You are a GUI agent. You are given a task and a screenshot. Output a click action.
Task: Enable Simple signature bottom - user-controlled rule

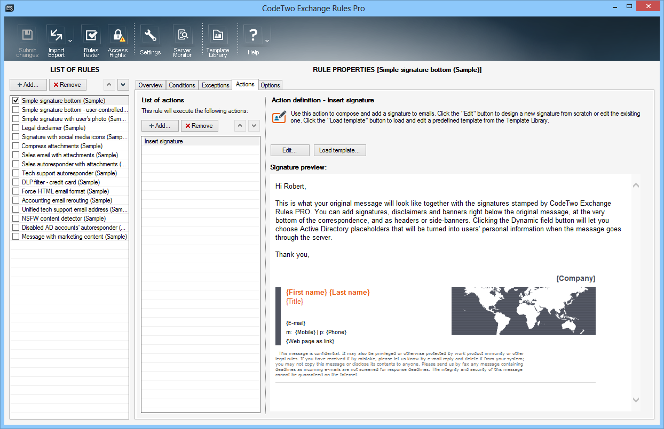16,109
